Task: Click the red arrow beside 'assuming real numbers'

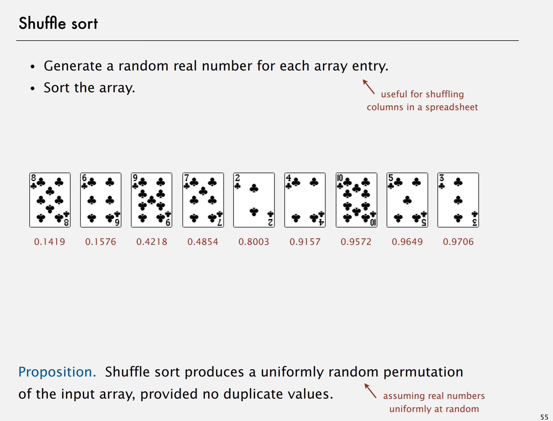Action: point(370,391)
